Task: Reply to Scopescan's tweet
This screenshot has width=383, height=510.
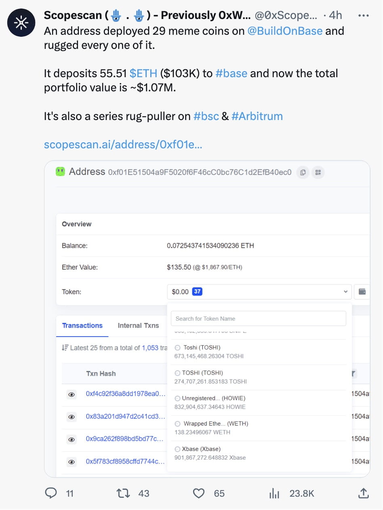Action: click(x=51, y=493)
